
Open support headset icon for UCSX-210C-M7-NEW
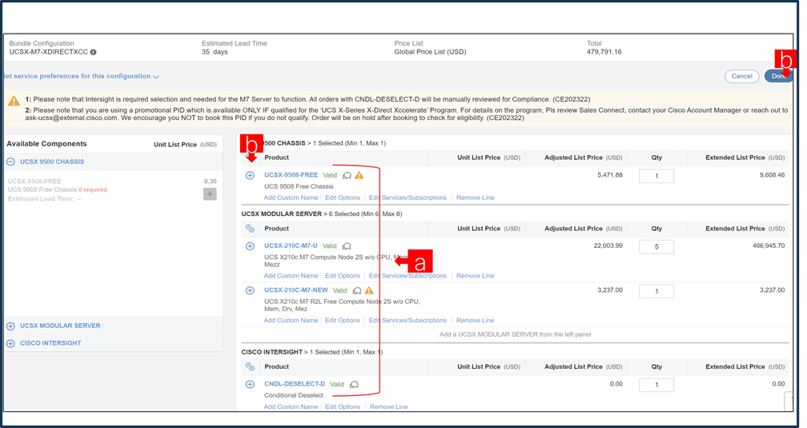click(x=357, y=290)
